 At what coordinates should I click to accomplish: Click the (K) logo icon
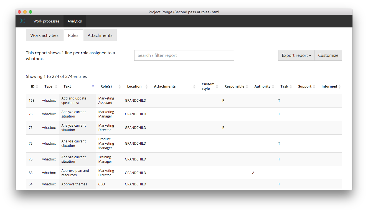(22, 21)
